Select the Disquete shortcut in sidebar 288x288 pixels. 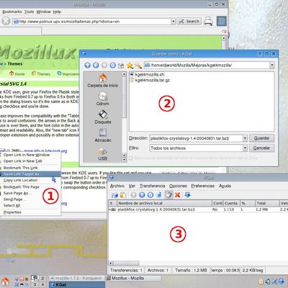click(x=103, y=117)
